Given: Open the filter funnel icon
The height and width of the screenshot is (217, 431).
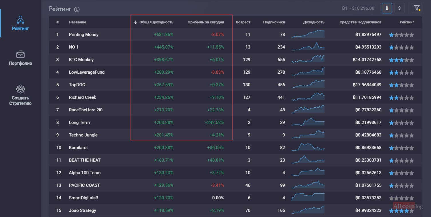Looking at the screenshot, I should (417, 8).
